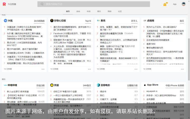Image resolution: width=190 pixels, height=119 pixels.
Task: Open 星巴克中国调整管理架构 article
Action: click(70, 28)
